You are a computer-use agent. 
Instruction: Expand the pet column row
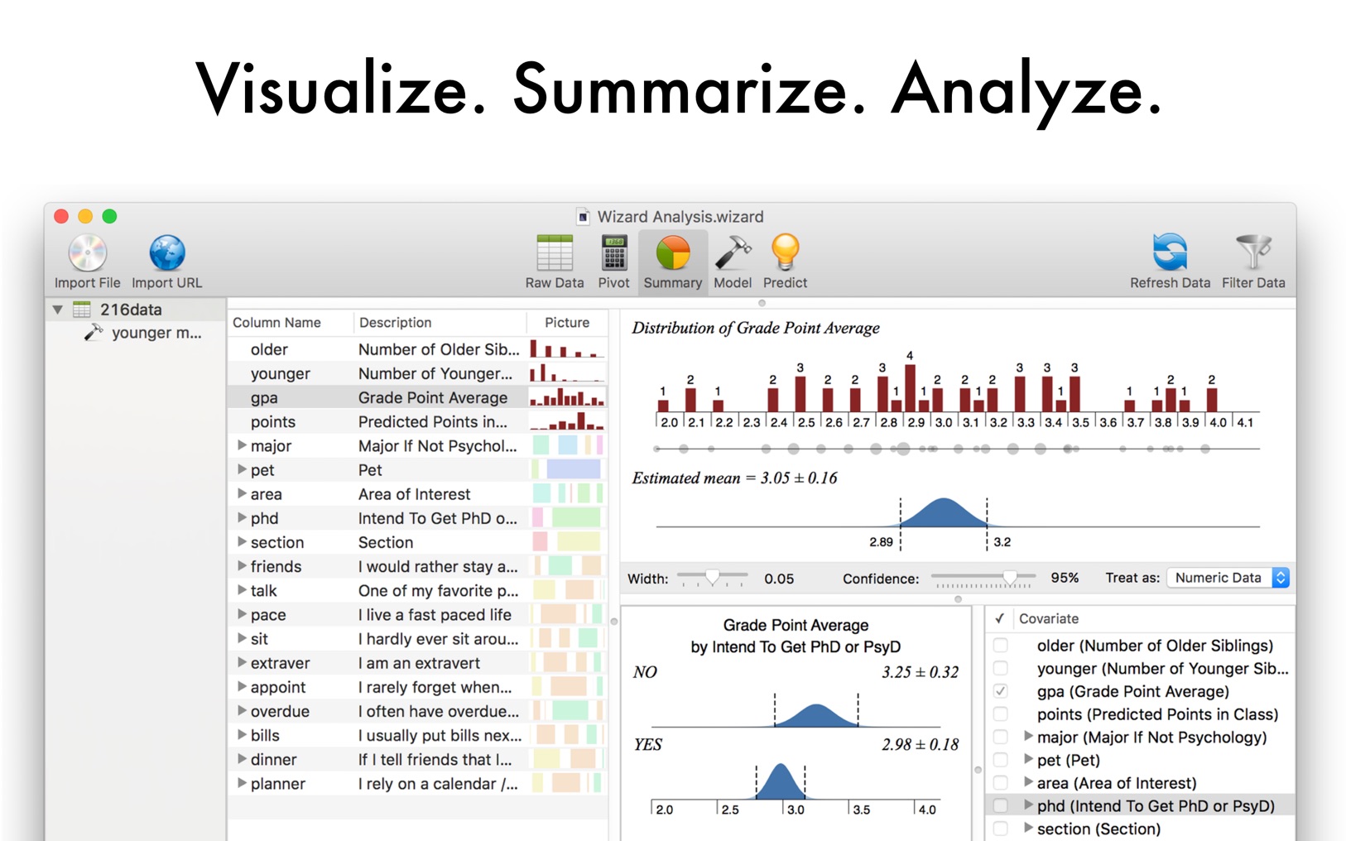click(242, 469)
